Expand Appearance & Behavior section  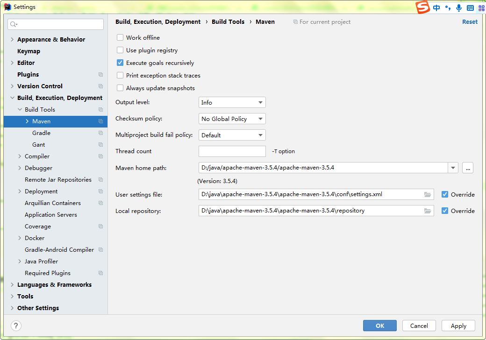click(x=12, y=39)
